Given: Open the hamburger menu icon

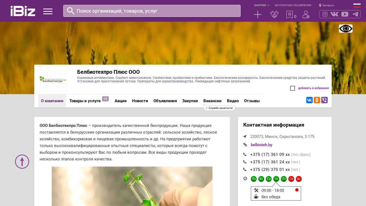Looking at the screenshot, I should (x=48, y=11).
